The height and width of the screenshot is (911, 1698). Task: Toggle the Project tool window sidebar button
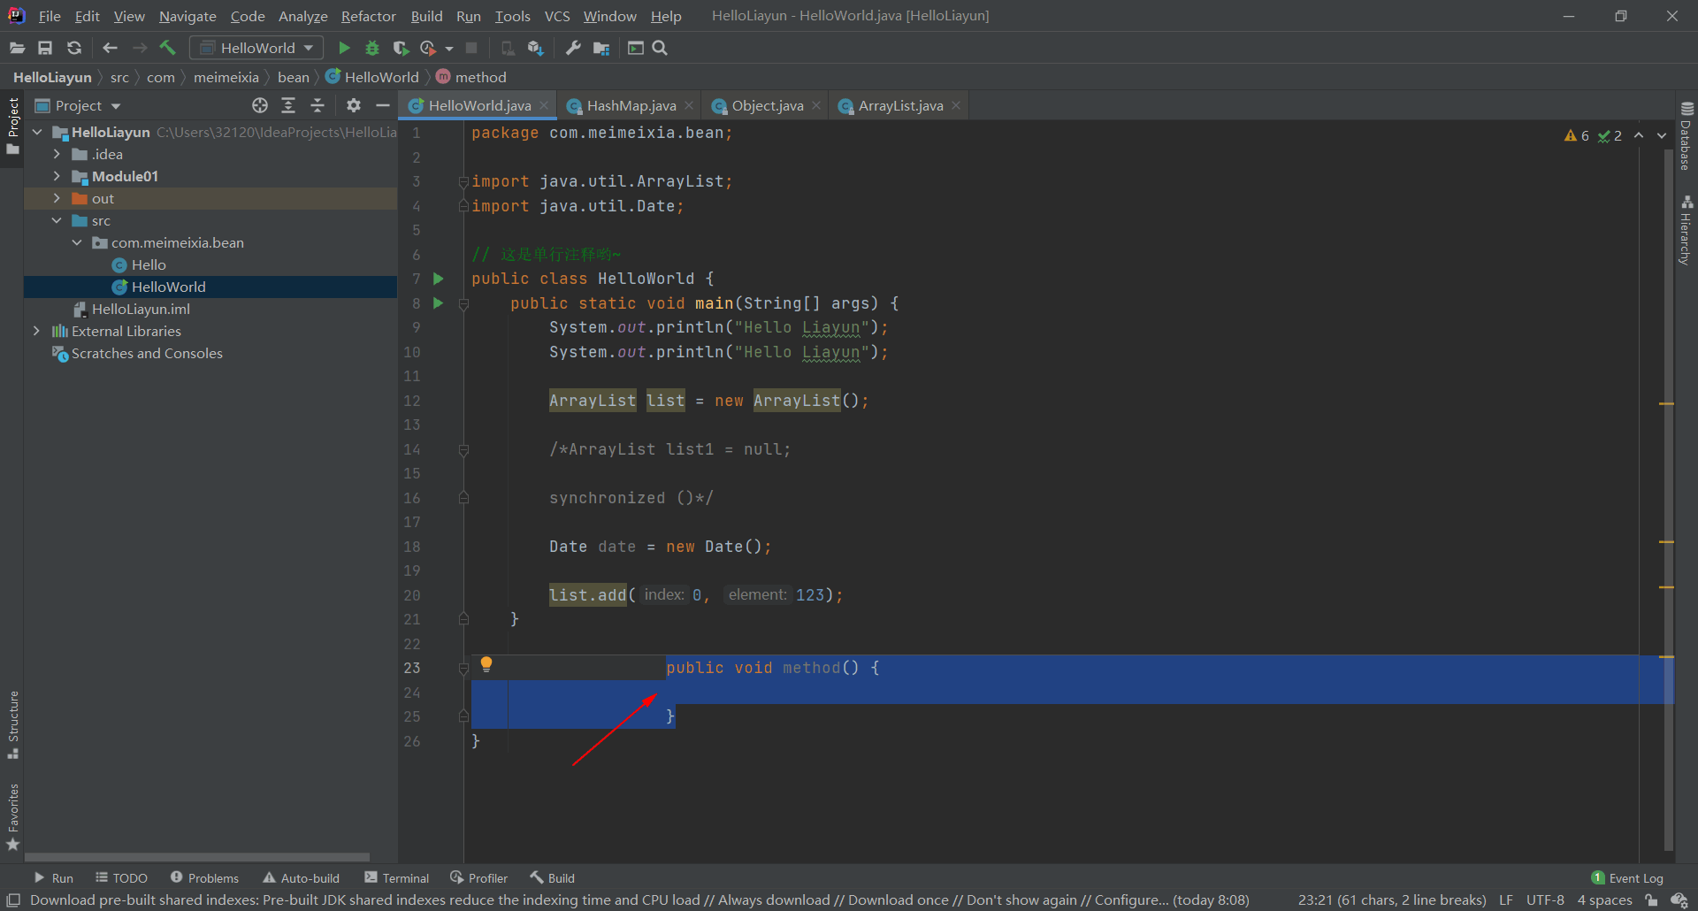tap(13, 126)
